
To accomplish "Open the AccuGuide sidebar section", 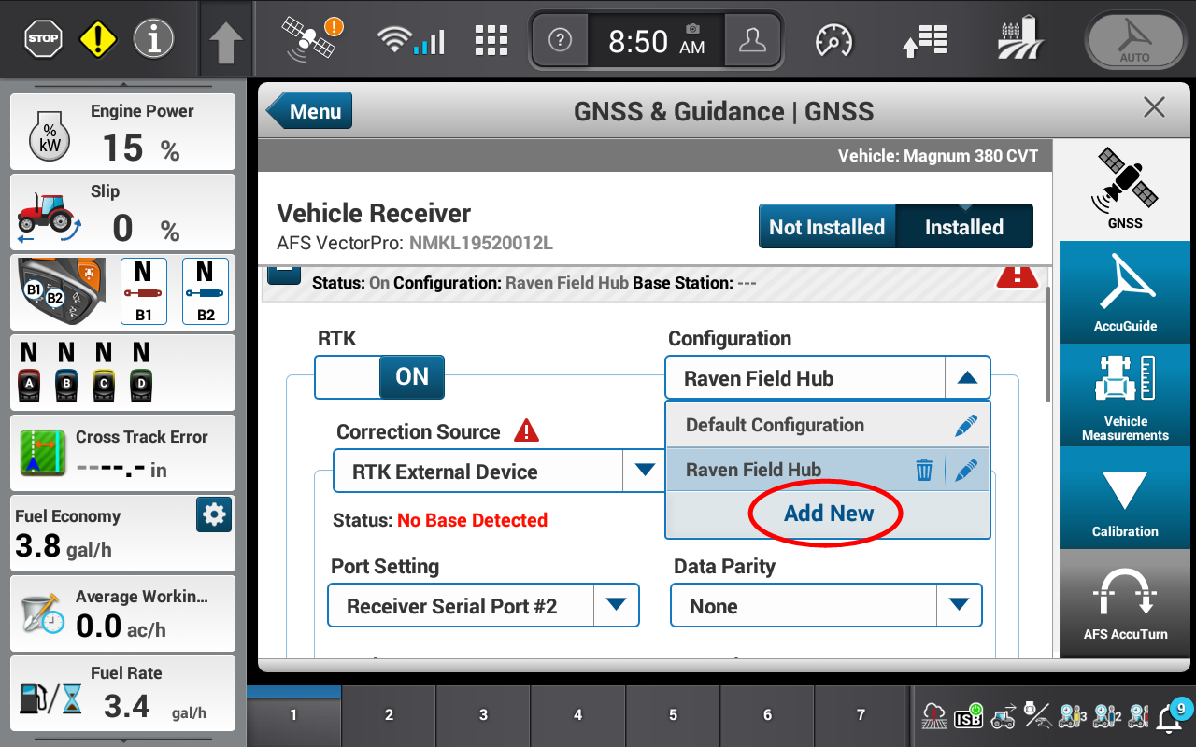I will (1125, 291).
